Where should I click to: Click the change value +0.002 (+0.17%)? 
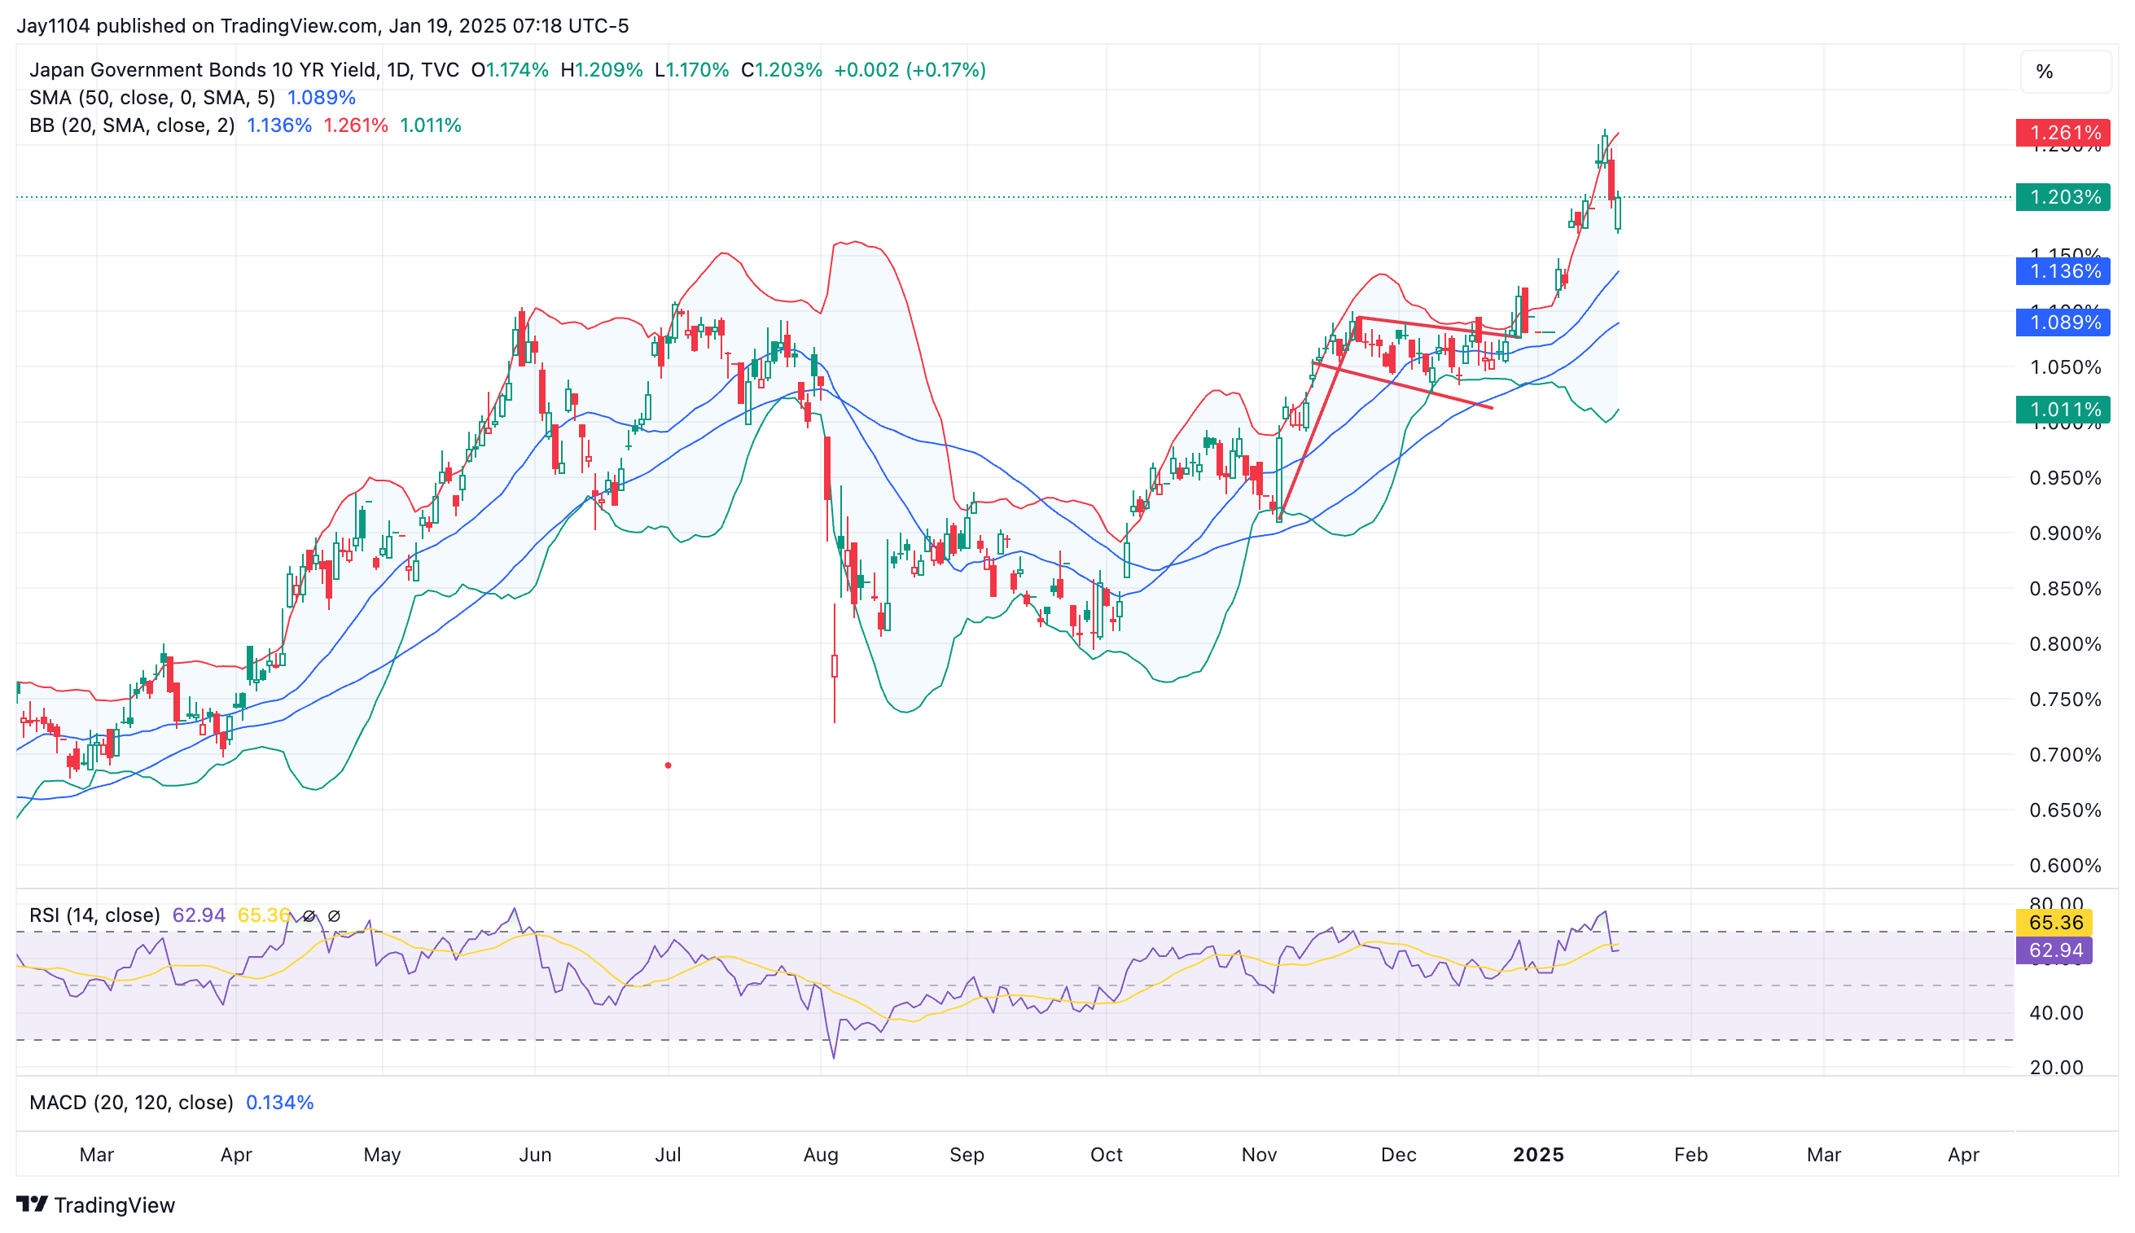910,69
